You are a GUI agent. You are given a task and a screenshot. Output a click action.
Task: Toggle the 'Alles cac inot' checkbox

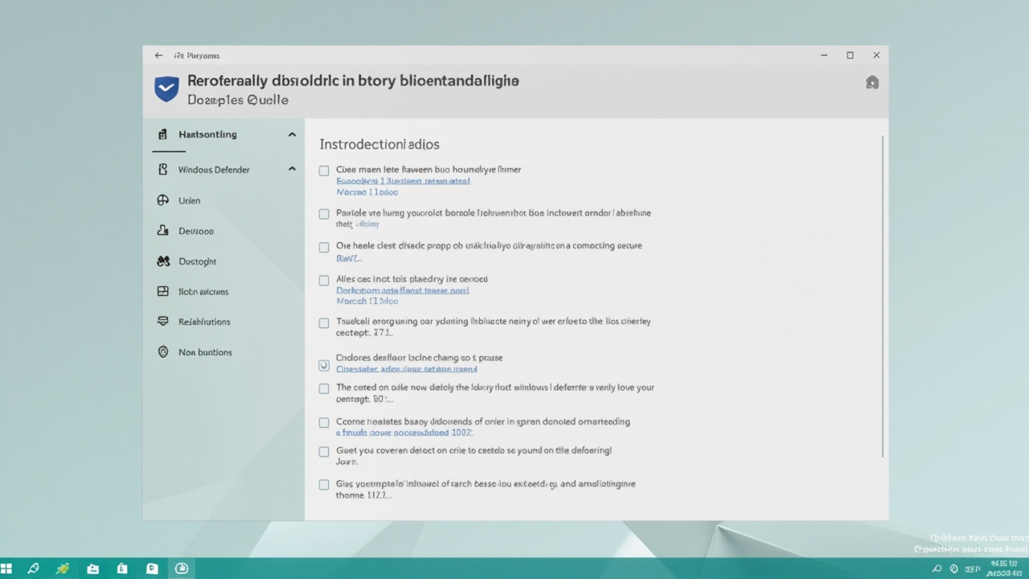[324, 280]
